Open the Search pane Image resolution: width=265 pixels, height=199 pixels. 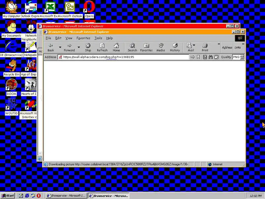[x=132, y=47]
